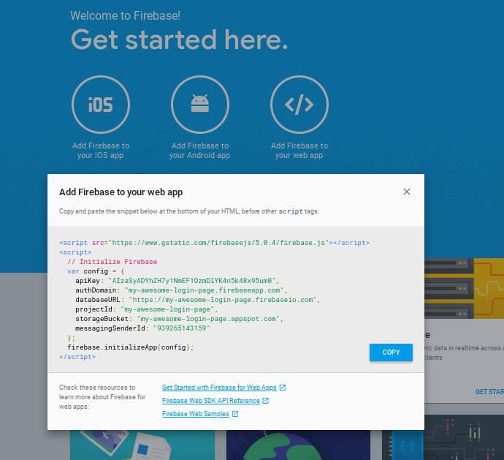Click the apiKey value in the snippet

pyautogui.click(x=193, y=281)
